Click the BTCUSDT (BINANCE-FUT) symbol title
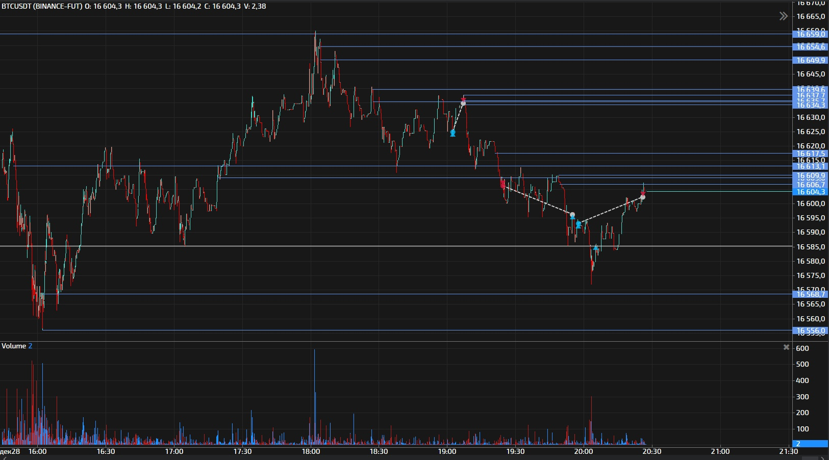This screenshot has height=460, width=829. coord(42,6)
